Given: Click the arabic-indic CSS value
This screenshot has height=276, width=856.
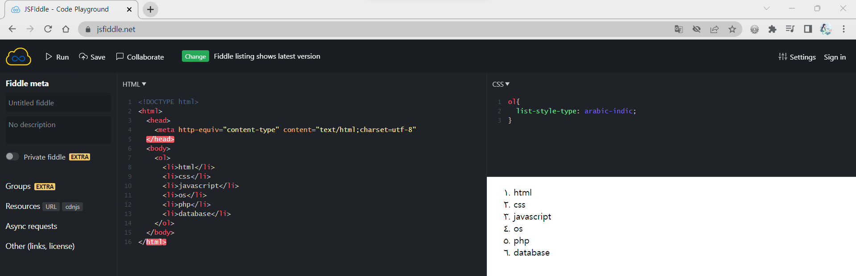Looking at the screenshot, I should (608, 111).
